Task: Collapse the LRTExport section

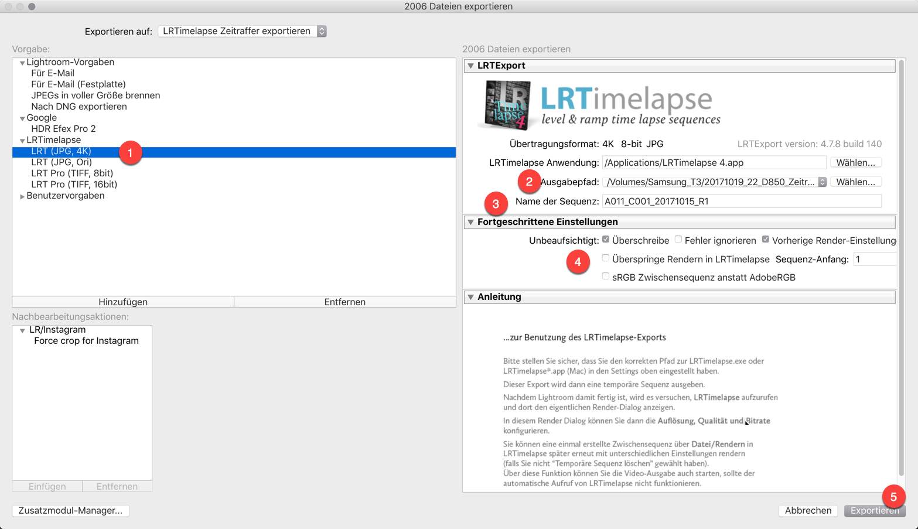Action: tap(470, 66)
